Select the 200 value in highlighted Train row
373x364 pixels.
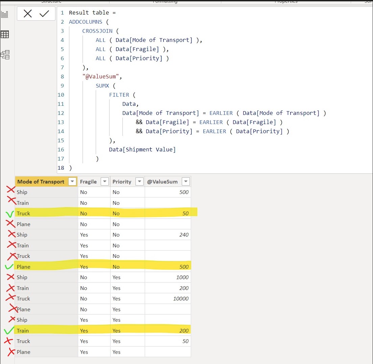[x=168, y=331]
